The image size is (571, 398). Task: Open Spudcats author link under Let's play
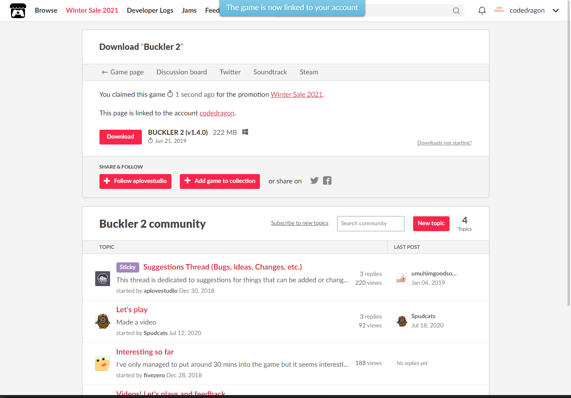[156, 333]
